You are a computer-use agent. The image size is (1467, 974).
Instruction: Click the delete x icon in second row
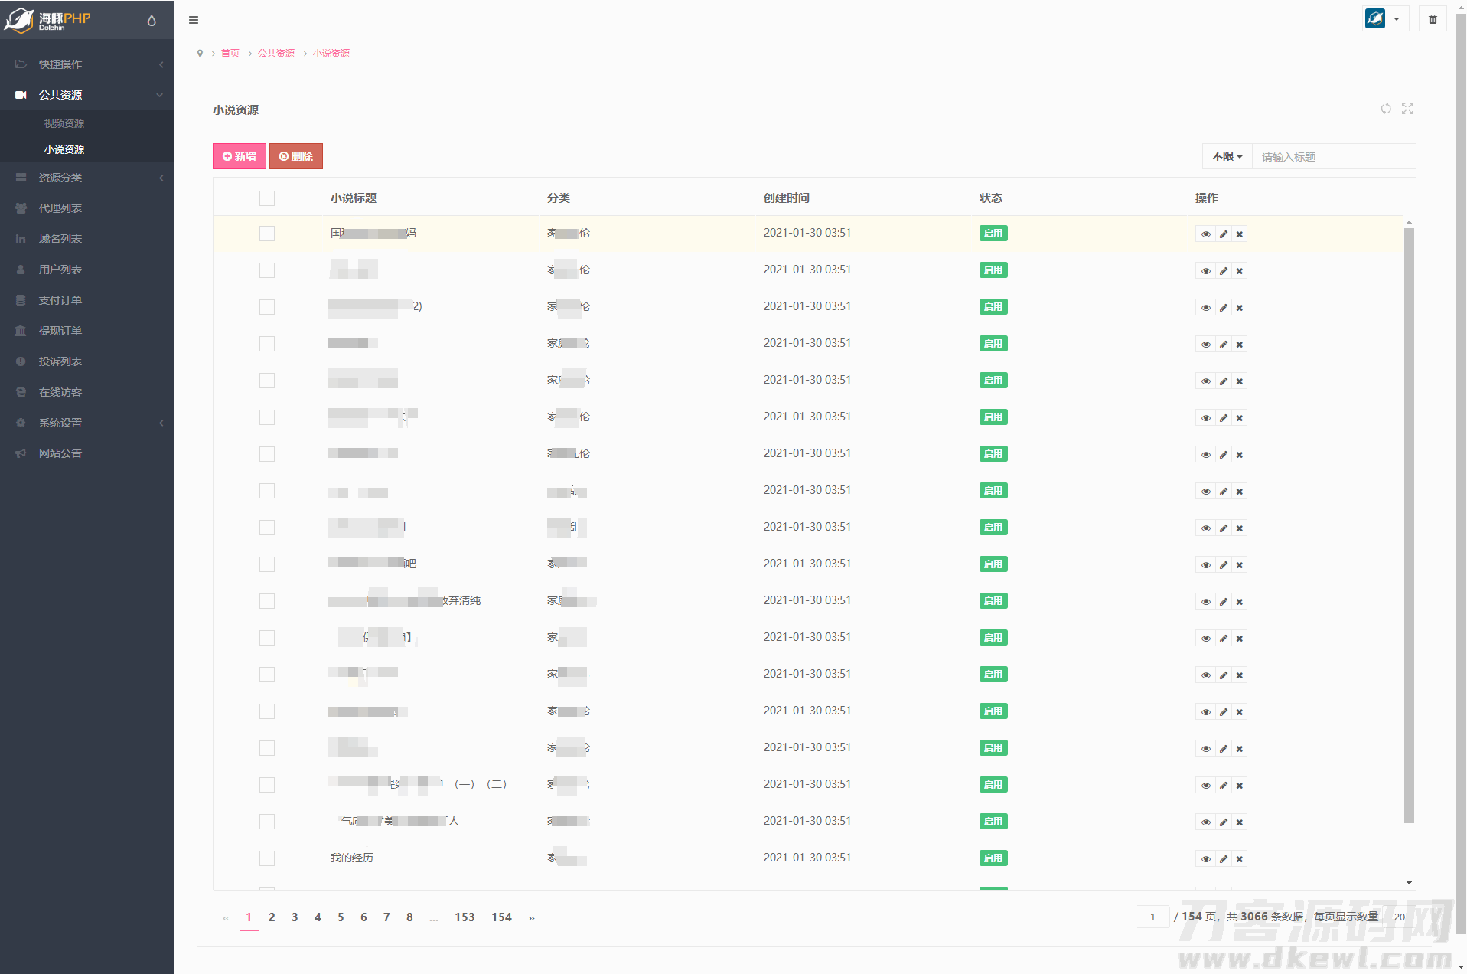1240,271
